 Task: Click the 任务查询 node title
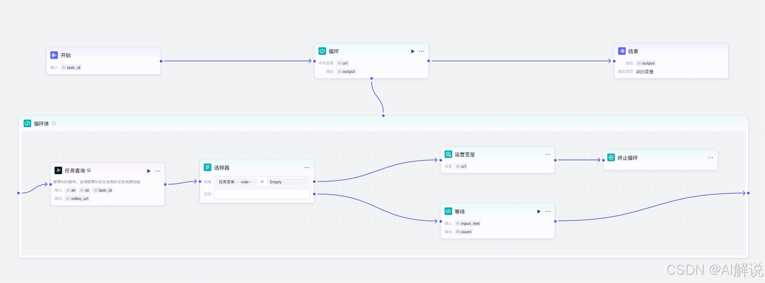[x=75, y=171]
